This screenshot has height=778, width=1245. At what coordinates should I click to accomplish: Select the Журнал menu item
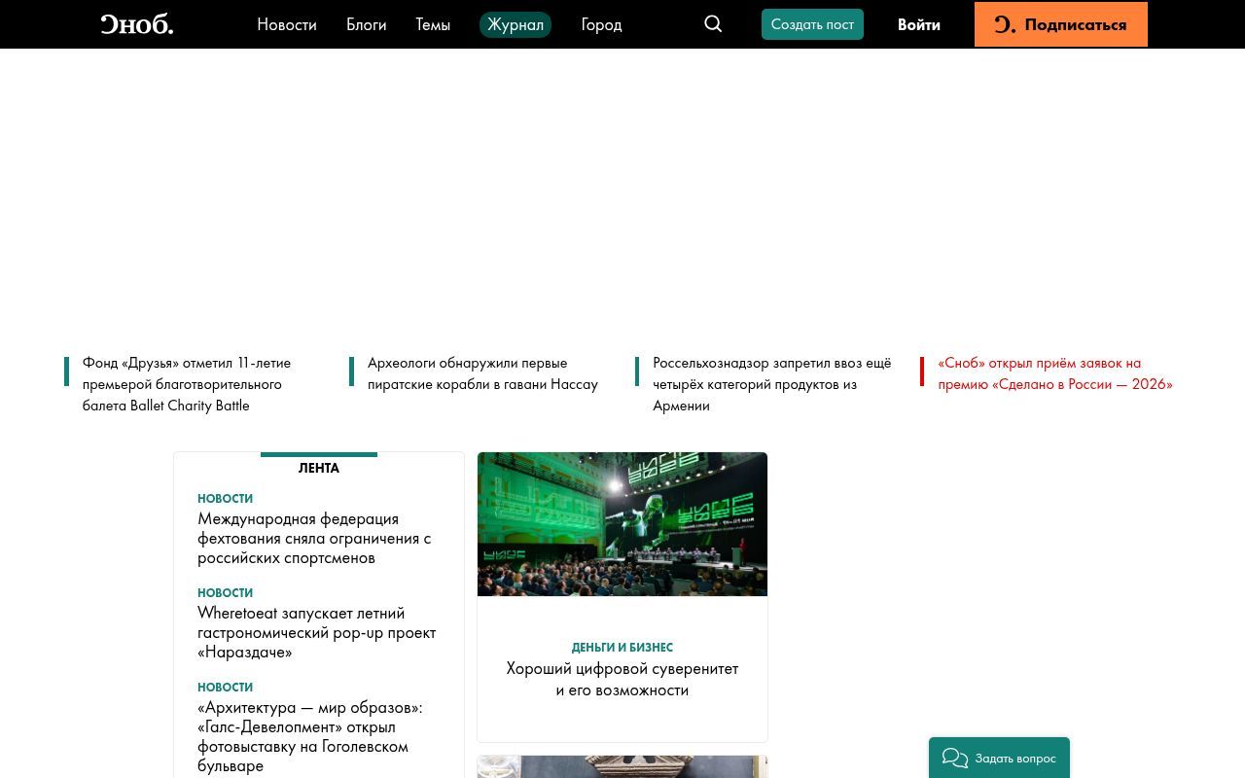click(x=516, y=24)
